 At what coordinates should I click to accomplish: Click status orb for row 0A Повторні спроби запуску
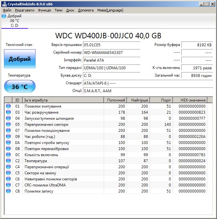pos(8,143)
